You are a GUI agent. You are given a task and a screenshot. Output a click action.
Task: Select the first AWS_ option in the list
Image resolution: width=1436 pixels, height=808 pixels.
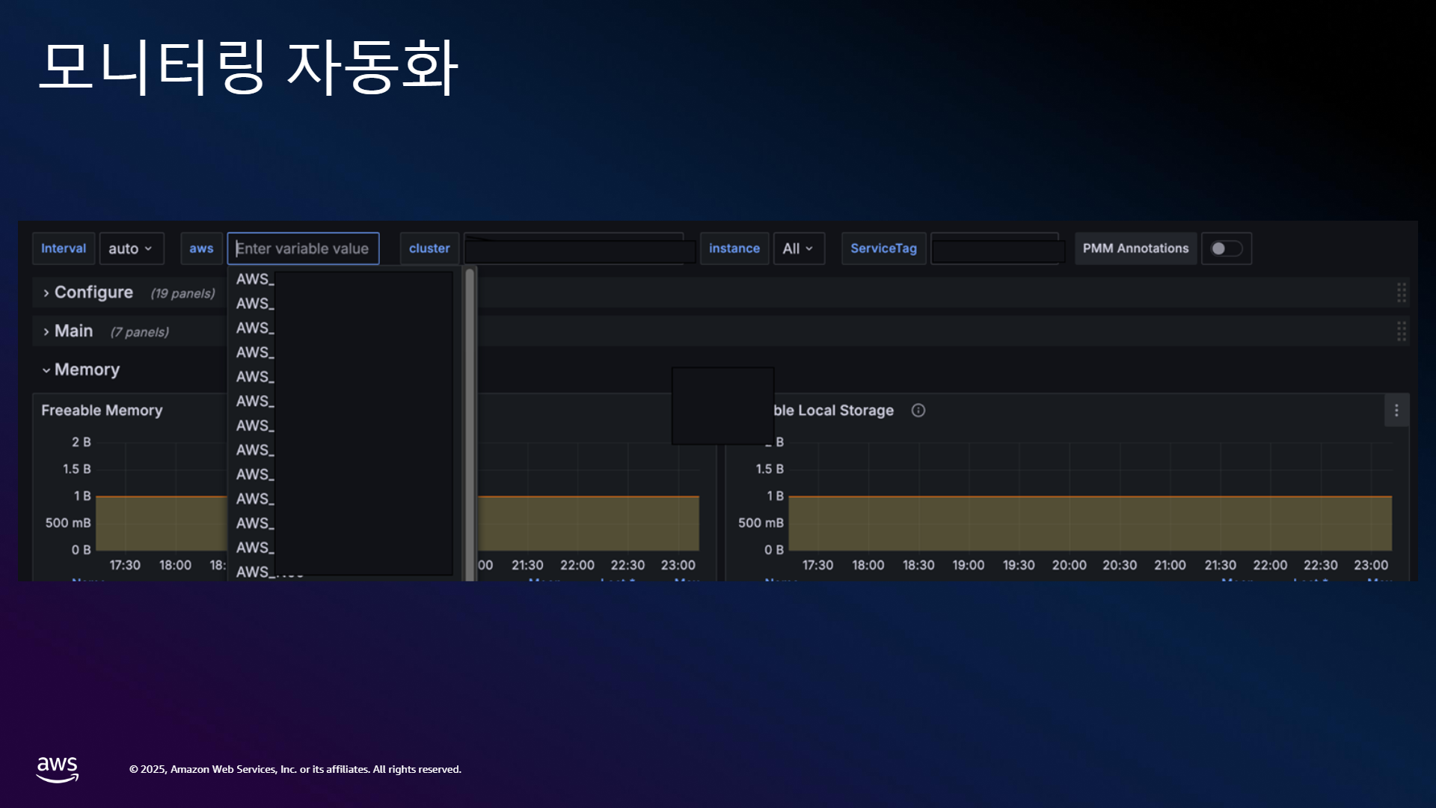point(344,279)
